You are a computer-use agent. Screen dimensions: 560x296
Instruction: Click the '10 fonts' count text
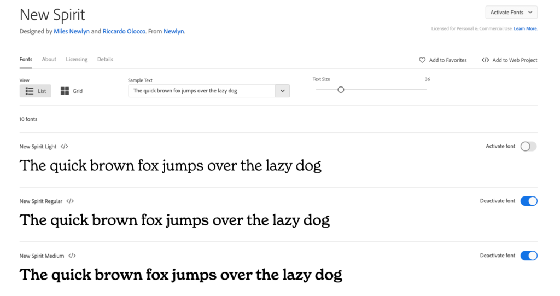[x=28, y=119]
